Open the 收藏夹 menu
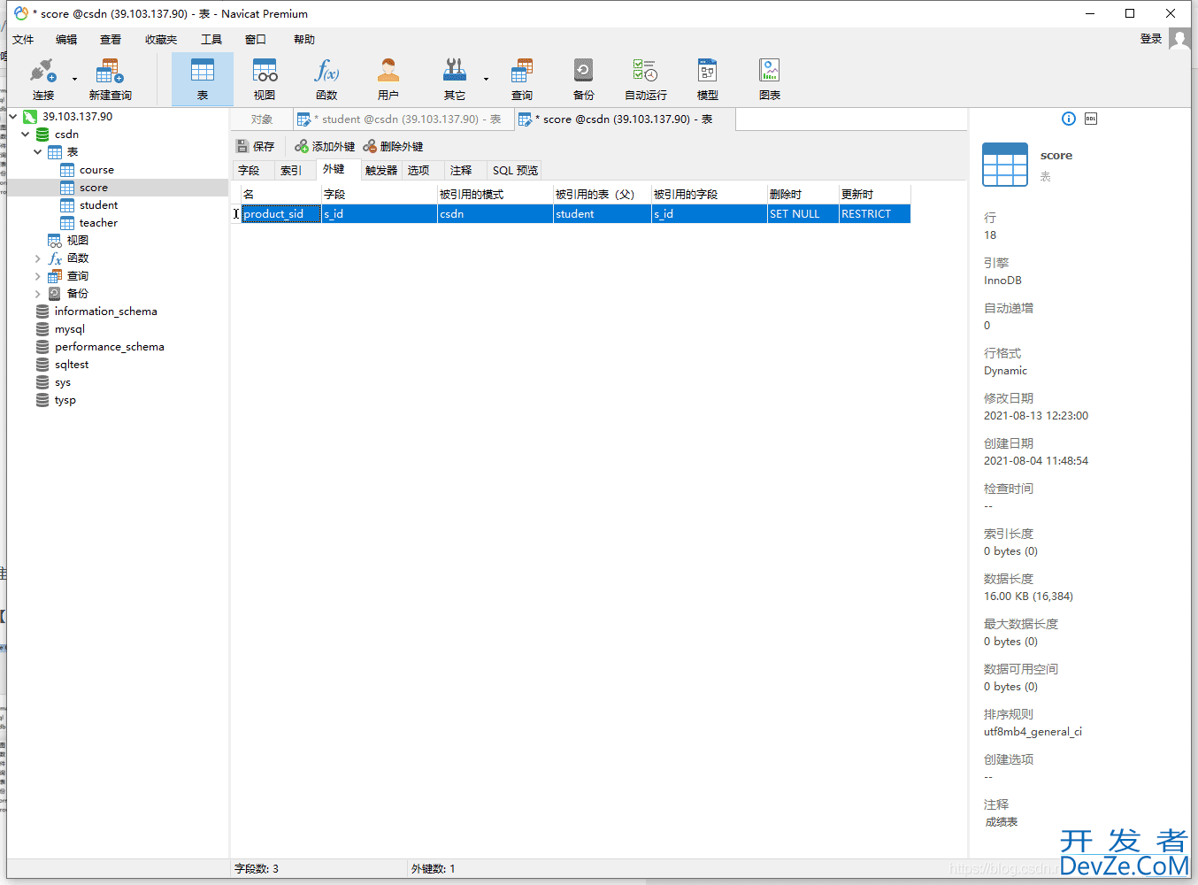The image size is (1198, 885). tap(161, 40)
